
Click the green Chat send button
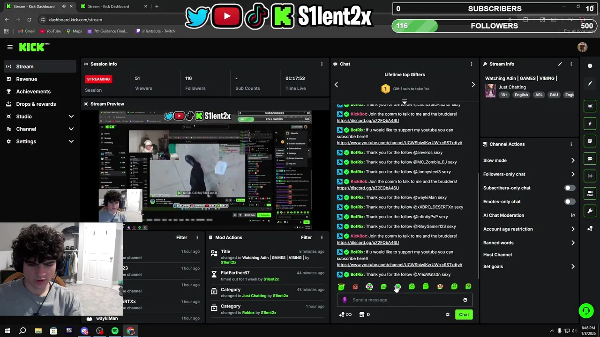click(464, 315)
